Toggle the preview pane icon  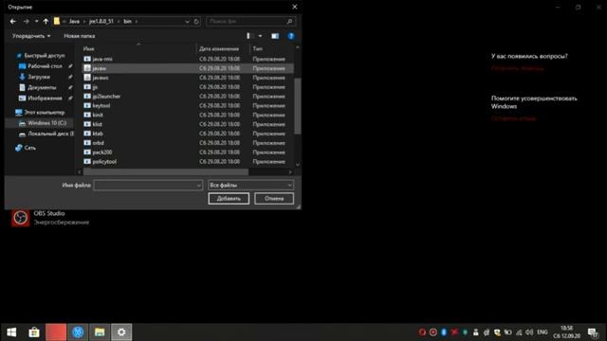[275, 36]
